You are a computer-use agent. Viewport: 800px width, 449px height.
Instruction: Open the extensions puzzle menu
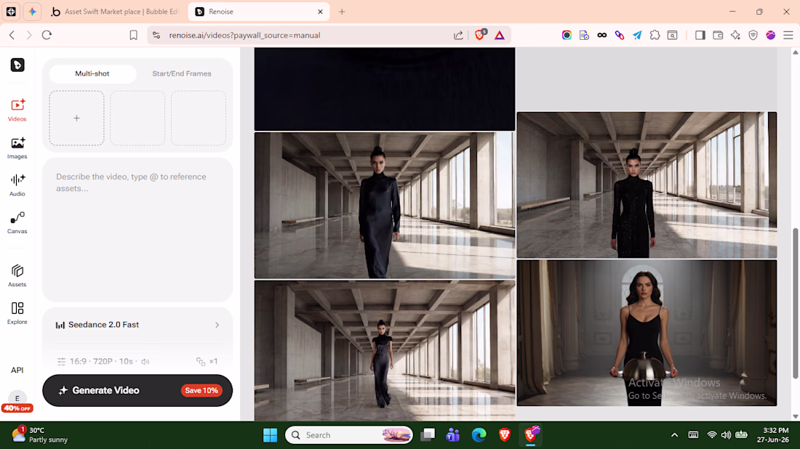[x=655, y=35]
